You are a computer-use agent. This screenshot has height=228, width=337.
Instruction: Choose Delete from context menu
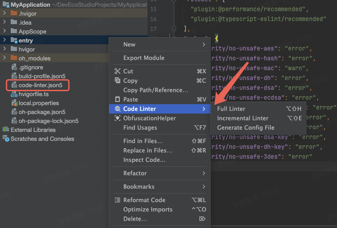[x=160, y=219]
